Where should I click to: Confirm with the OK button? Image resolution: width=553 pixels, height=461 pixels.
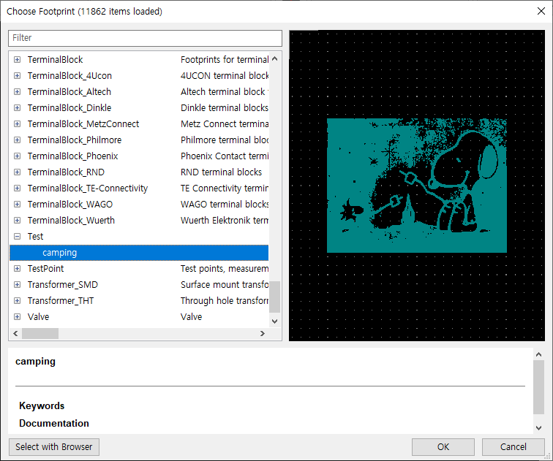443,447
